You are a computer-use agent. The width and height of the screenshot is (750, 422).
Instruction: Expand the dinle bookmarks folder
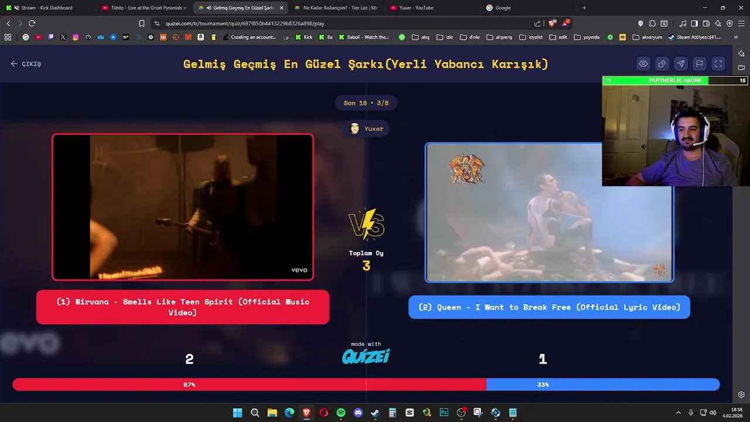pyautogui.click(x=470, y=37)
